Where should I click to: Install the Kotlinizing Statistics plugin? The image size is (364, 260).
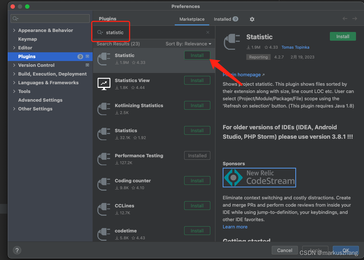197,105
